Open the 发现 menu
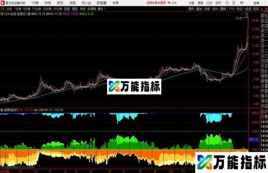The image size is (268, 173). click(x=72, y=3)
